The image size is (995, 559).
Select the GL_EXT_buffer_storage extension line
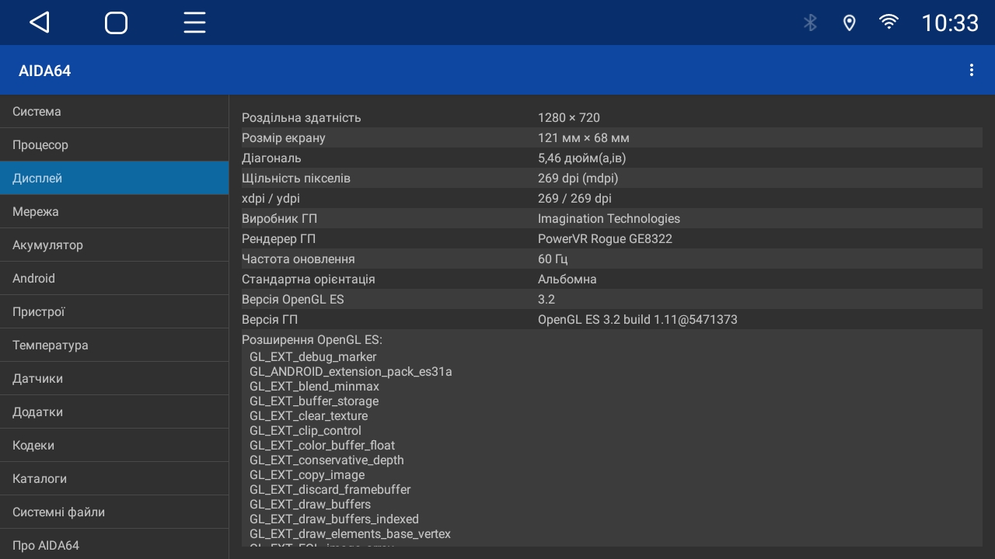(314, 401)
